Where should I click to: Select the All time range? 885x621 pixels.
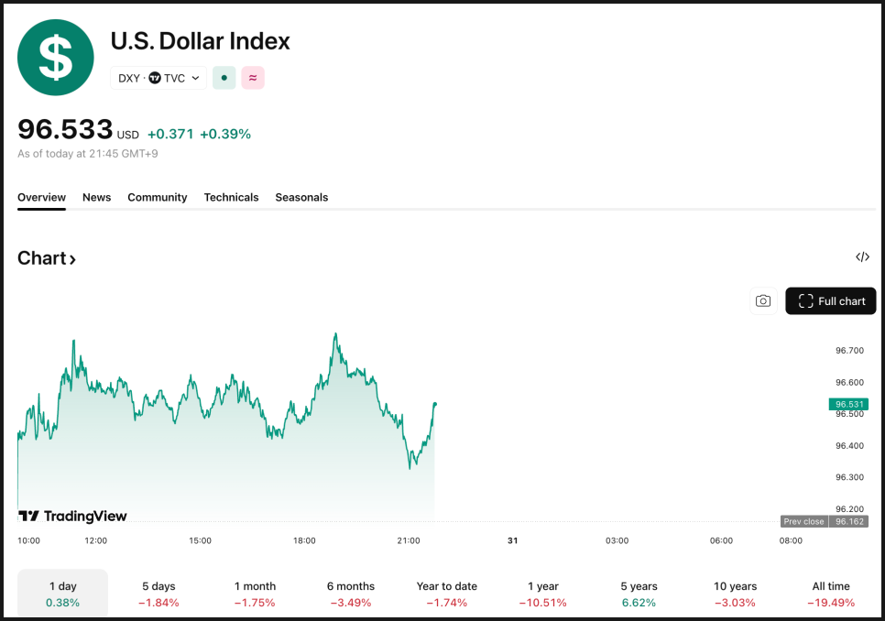click(x=830, y=594)
